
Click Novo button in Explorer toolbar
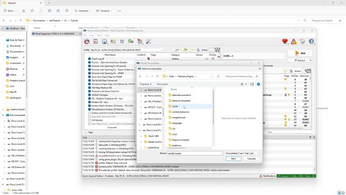point(9,11)
